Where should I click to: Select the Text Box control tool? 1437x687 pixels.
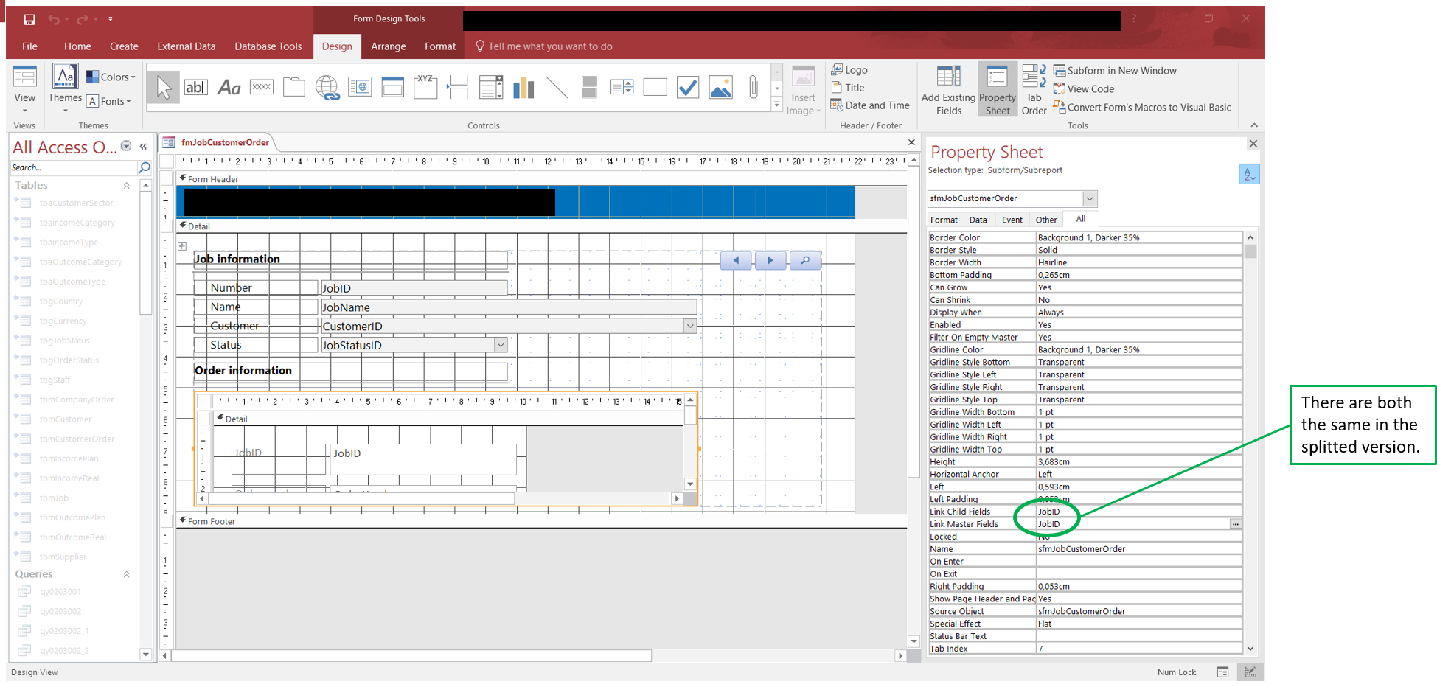[x=195, y=88]
